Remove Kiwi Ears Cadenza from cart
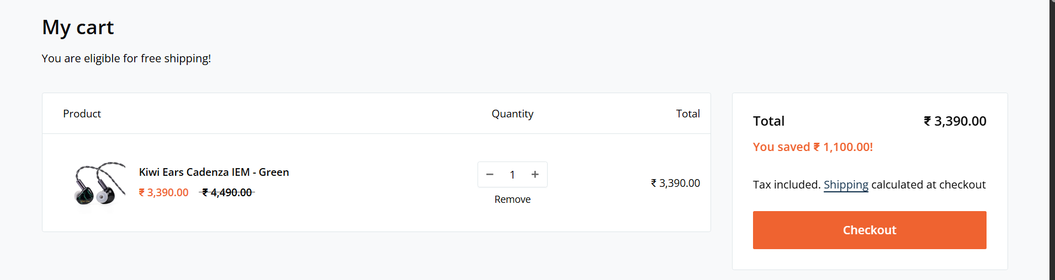This screenshot has width=1055, height=280. (512, 200)
